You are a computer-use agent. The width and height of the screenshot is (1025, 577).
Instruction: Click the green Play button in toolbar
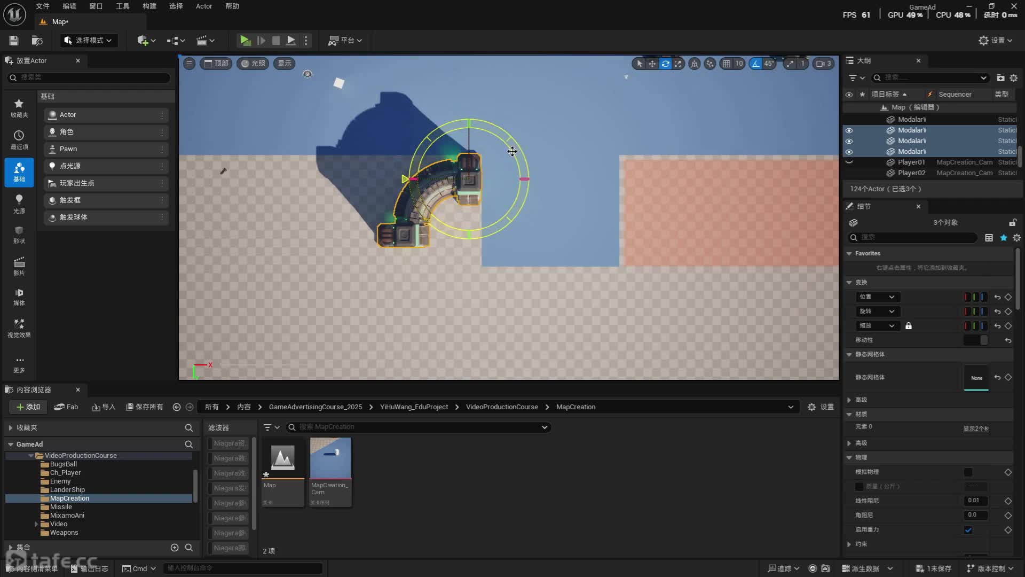[x=245, y=41]
